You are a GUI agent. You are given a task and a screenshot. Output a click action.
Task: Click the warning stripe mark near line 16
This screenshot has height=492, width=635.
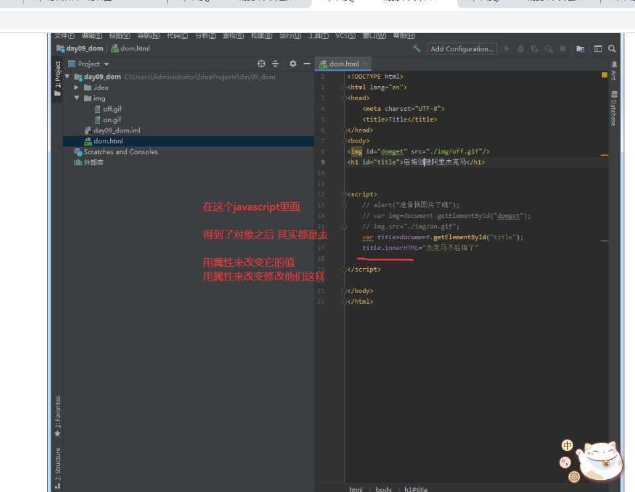(x=604, y=241)
